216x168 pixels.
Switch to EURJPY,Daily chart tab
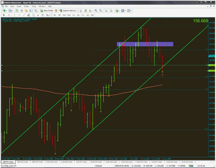82,162
